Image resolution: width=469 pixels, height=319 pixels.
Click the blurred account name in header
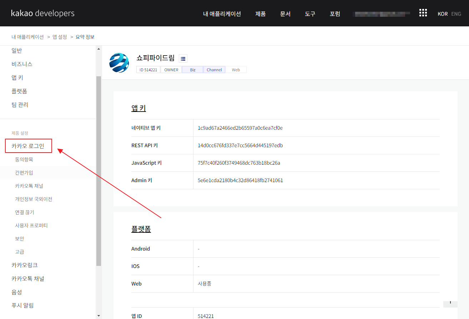point(381,14)
